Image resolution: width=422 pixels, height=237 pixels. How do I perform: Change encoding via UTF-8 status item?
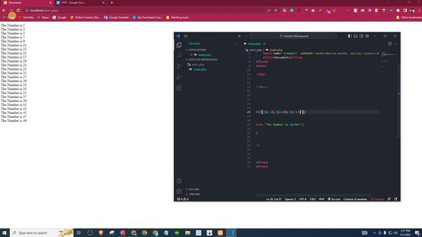pyautogui.click(x=303, y=199)
